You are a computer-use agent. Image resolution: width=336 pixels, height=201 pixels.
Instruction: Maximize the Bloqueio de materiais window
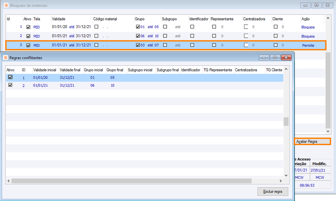317,5
